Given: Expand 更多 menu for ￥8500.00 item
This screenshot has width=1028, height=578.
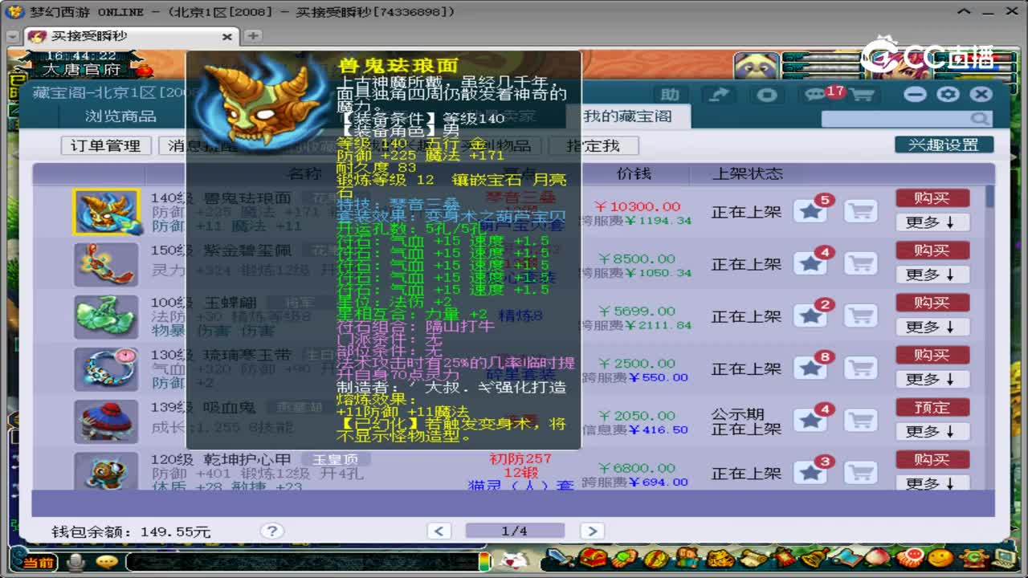Looking at the screenshot, I should [x=932, y=275].
